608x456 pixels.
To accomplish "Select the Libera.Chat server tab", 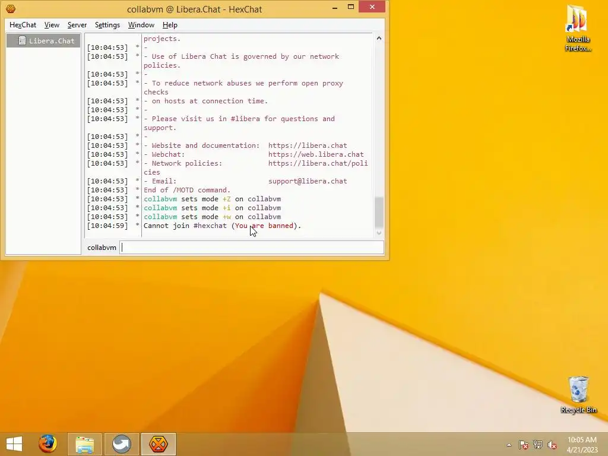I will [43, 41].
